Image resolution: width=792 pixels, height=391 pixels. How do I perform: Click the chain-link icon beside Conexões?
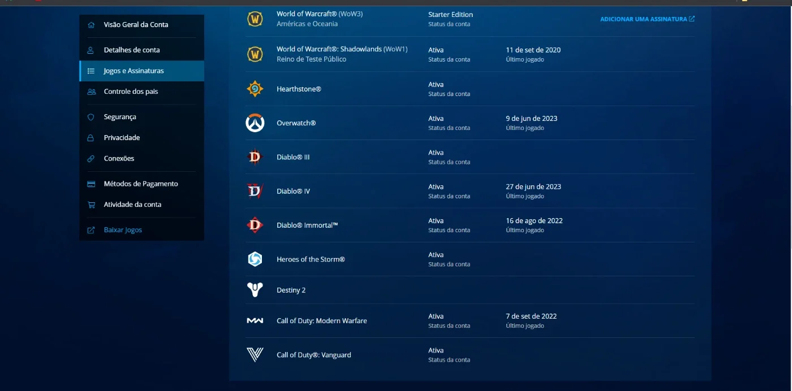pos(91,159)
